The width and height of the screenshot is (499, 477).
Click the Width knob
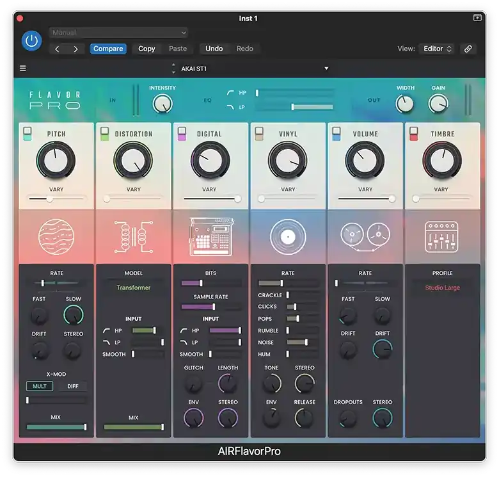pyautogui.click(x=405, y=104)
